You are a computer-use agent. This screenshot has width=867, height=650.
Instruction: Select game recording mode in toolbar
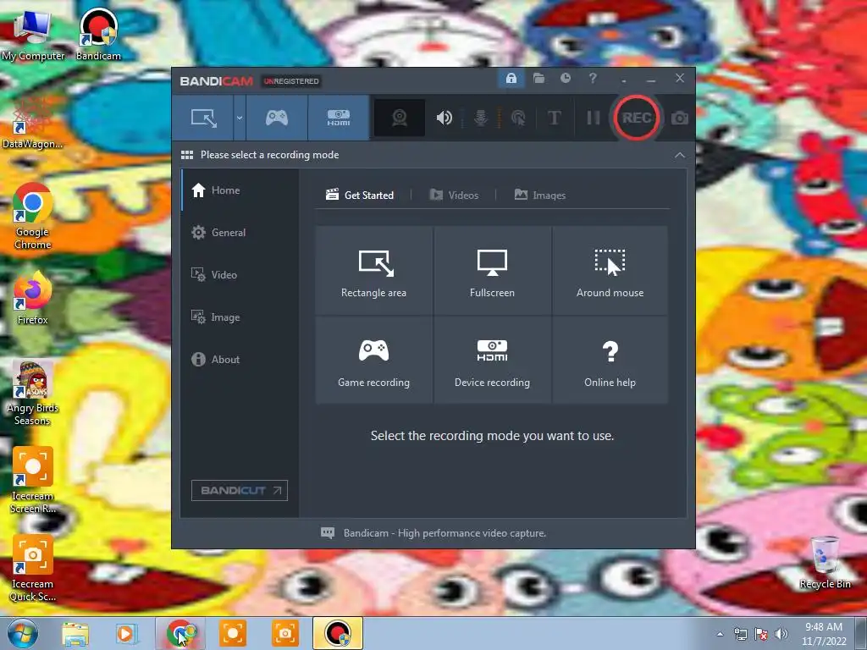[x=277, y=118]
